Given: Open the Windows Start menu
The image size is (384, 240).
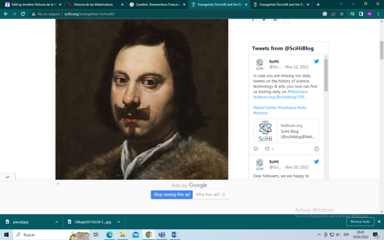Looking at the screenshot, I should (7, 235).
